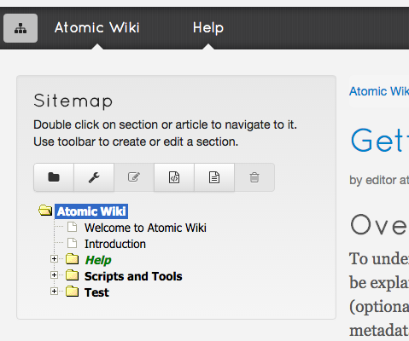Viewport: 409px width, 341px height.
Task: Click the text document icon in toolbar
Action: point(214,177)
